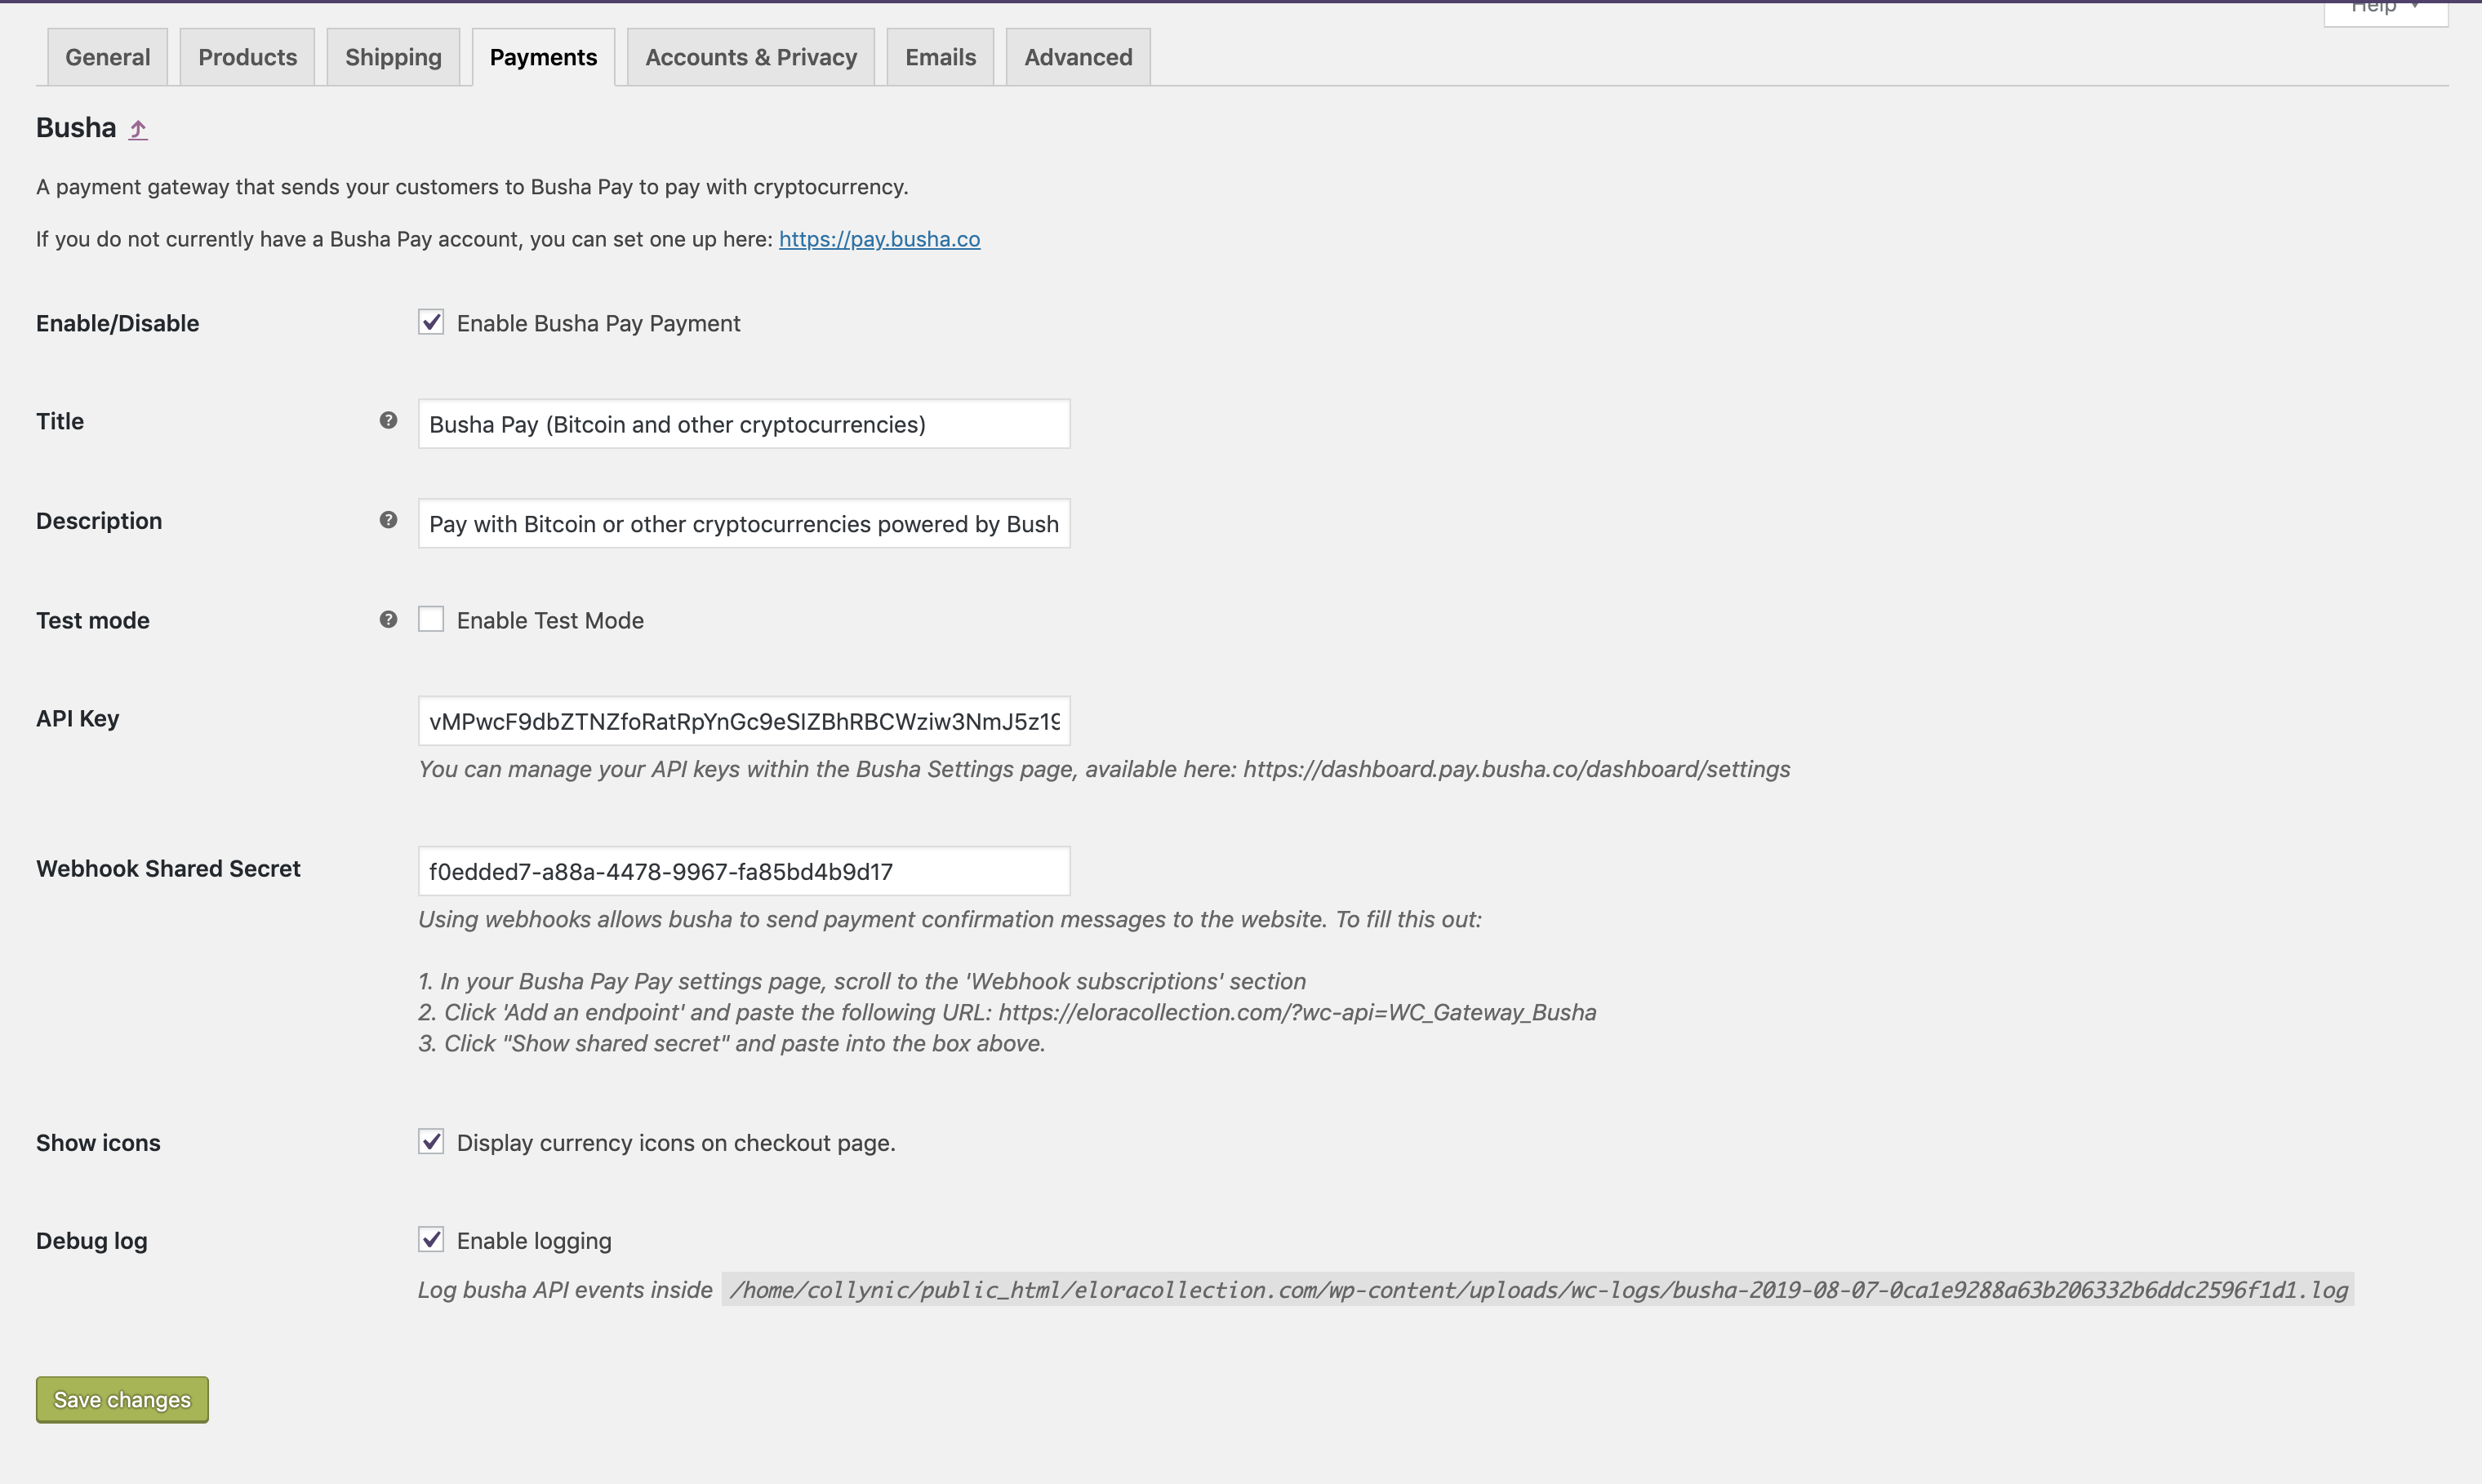This screenshot has height=1484, width=2482.
Task: Click the 'Show shared secret' instruction line
Action: click(x=731, y=1043)
